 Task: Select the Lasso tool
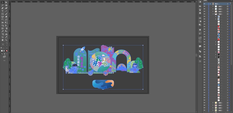(x=6, y=5)
